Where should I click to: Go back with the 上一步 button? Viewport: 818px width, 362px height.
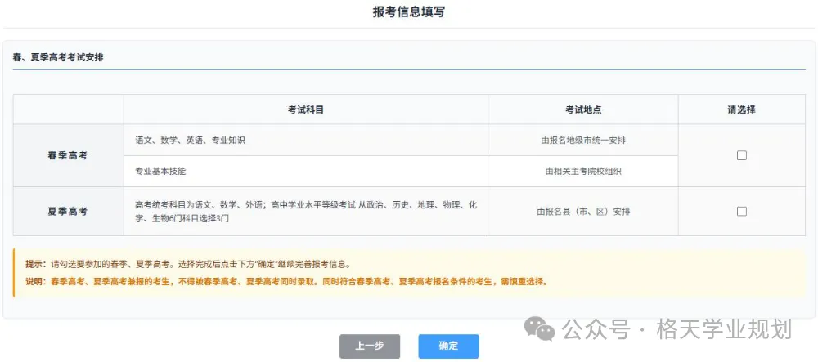(370, 346)
